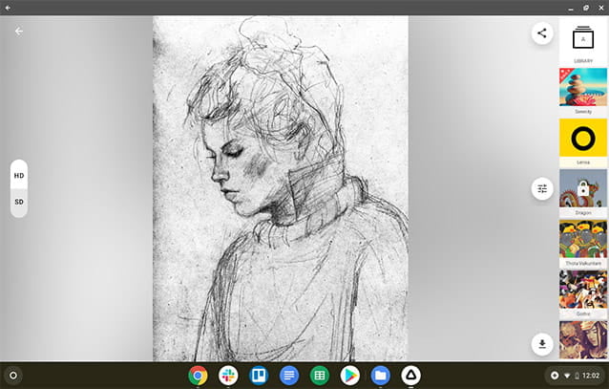Open the Prisma app icon on the shelf
Screen dimensions: 609x389
(410, 376)
